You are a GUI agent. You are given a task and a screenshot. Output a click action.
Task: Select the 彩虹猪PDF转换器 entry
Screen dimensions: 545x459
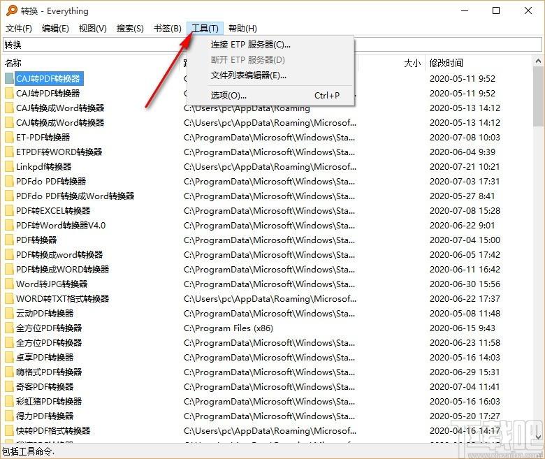(x=49, y=401)
